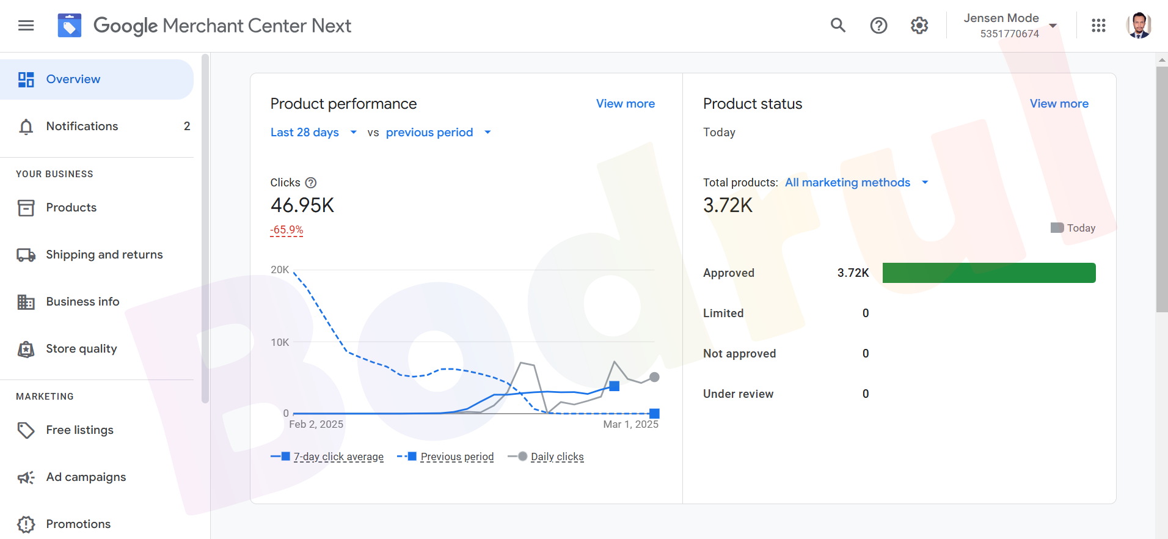This screenshot has height=539, width=1168.
Task: Click the Overview dashboard icon
Action: point(26,79)
